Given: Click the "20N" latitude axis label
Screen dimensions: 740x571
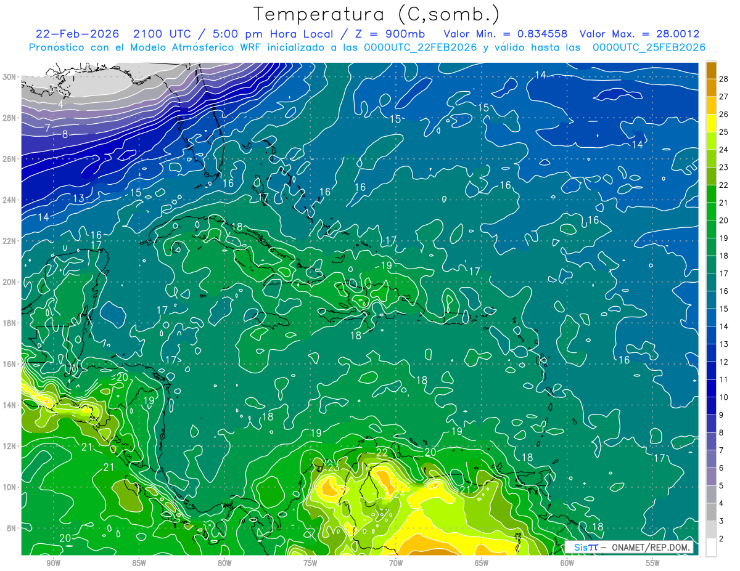Looking at the screenshot, I should [x=9, y=282].
